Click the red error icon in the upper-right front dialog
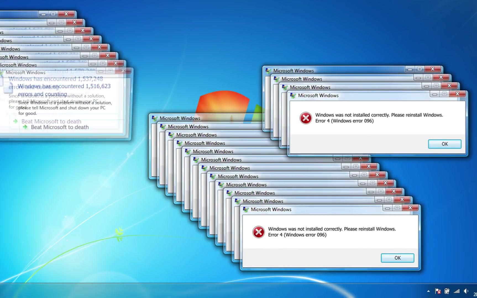 tap(306, 118)
